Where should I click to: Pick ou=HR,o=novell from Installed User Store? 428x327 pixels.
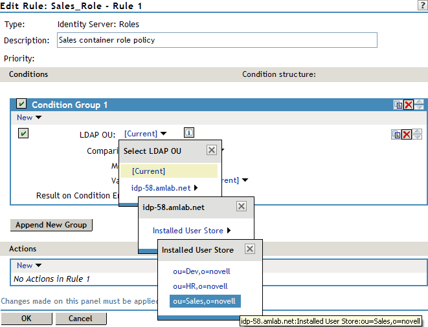coord(200,286)
